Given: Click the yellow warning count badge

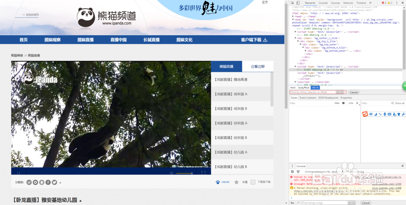Looking at the screenshot, I should [390, 3].
